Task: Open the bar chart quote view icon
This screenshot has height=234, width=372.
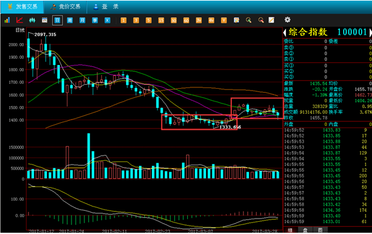Action: pos(7,20)
